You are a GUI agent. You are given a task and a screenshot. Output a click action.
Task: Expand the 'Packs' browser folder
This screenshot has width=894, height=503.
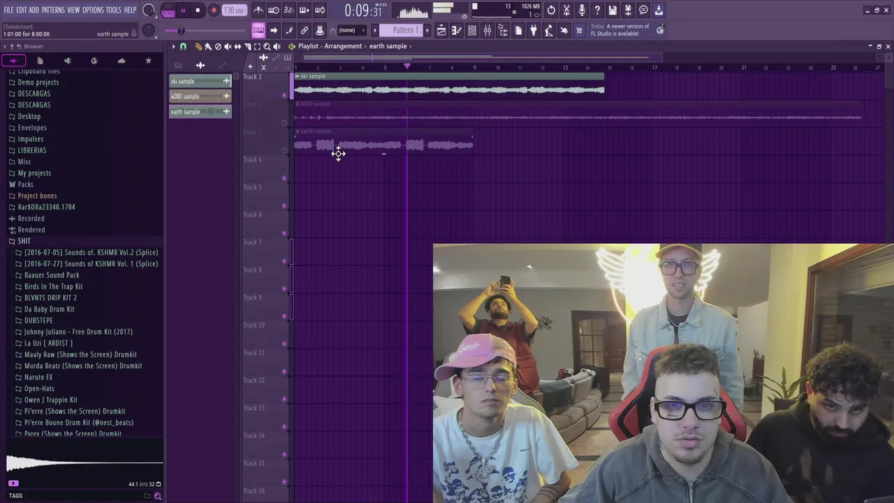[x=25, y=184]
